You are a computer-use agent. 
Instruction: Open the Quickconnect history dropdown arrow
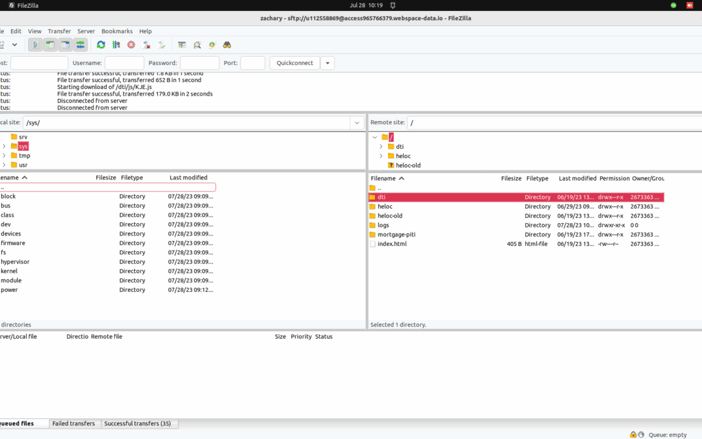point(328,63)
